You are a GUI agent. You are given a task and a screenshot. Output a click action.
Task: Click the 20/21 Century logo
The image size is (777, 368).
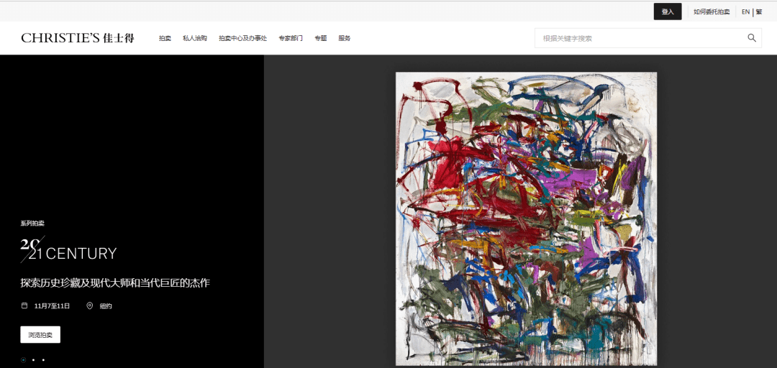(x=68, y=249)
